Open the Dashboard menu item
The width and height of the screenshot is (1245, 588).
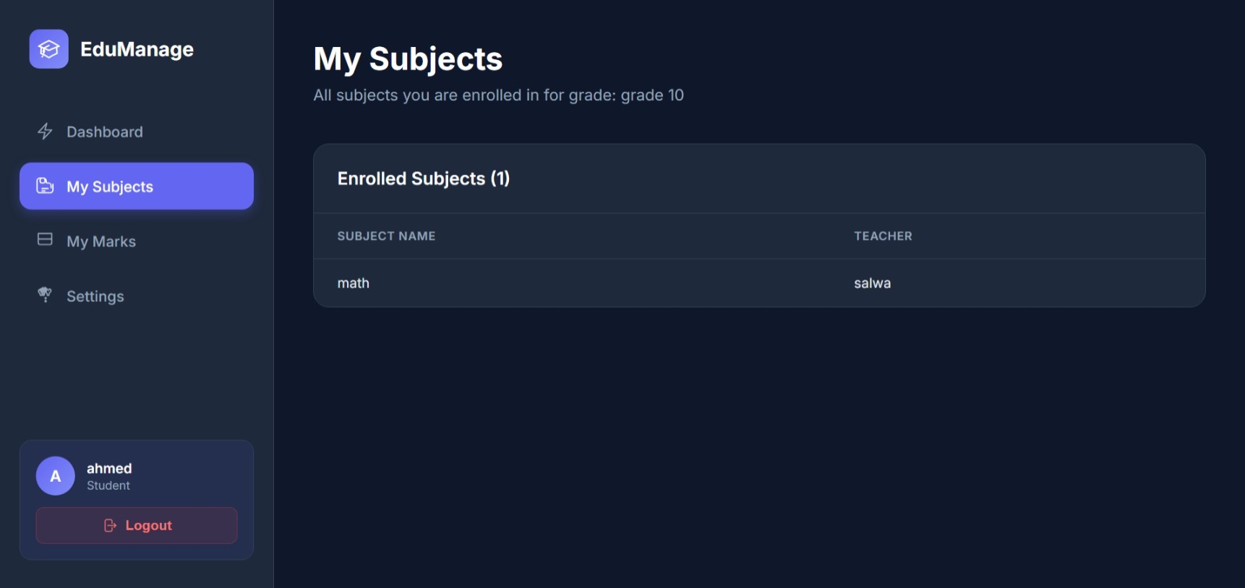105,132
